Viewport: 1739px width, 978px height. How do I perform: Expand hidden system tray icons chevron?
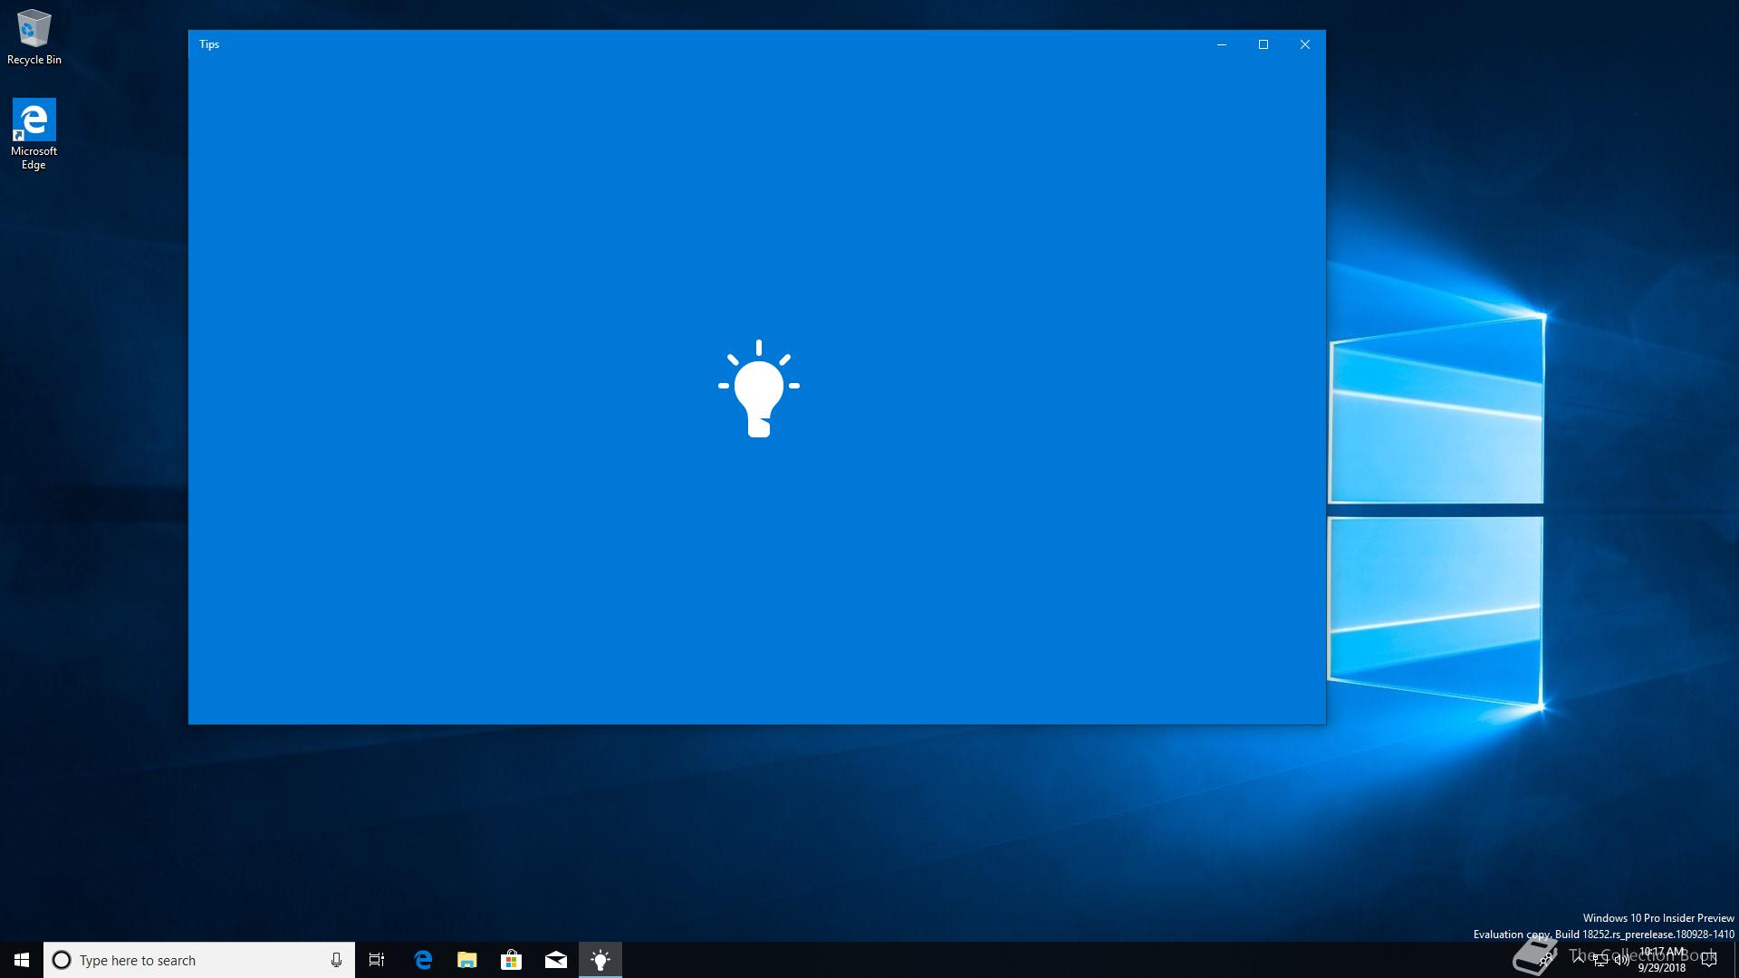(1579, 959)
